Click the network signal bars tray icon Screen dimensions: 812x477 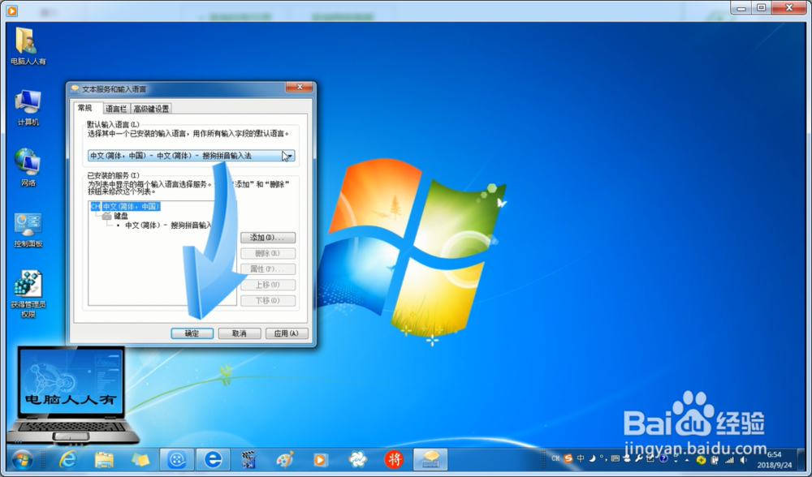(x=729, y=460)
